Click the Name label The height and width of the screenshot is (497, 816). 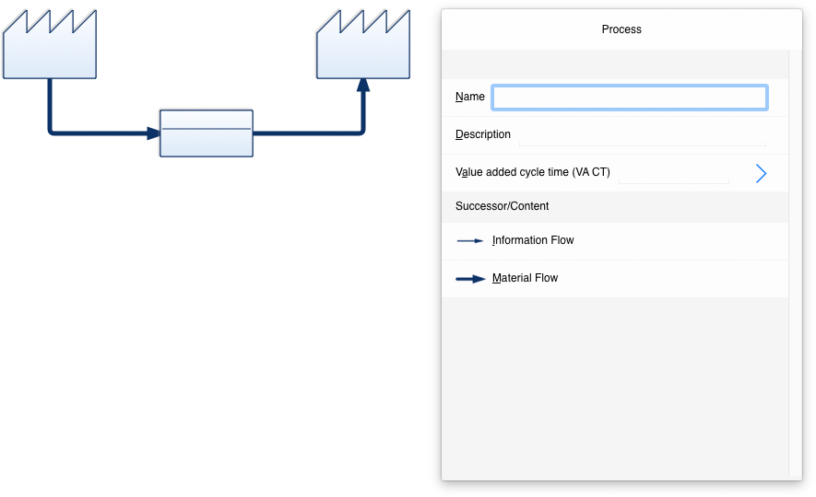point(470,97)
